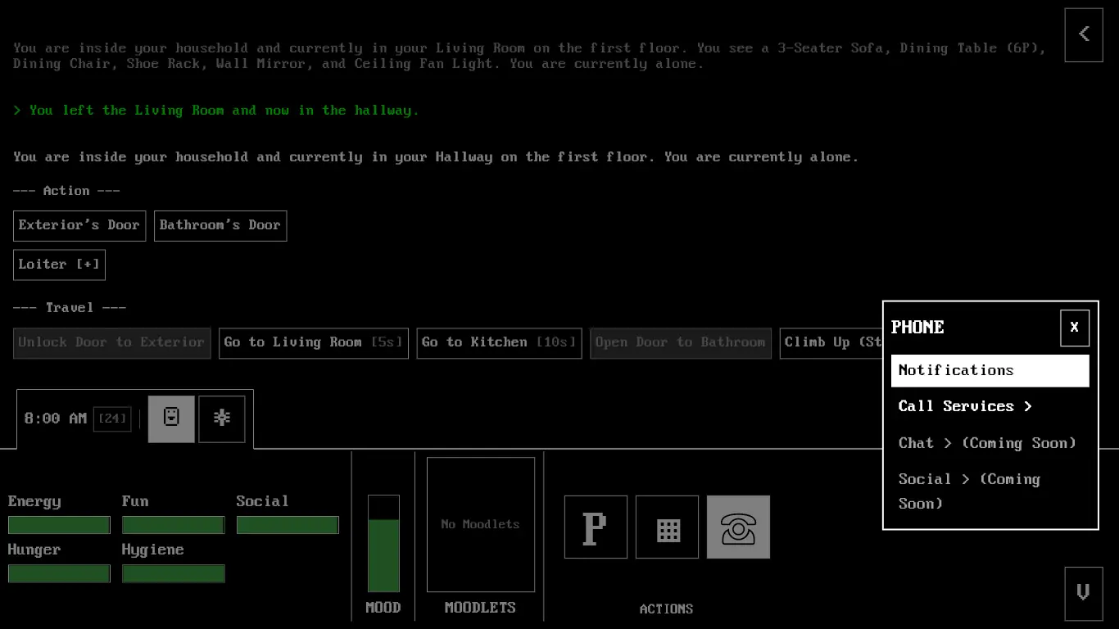The height and width of the screenshot is (629, 1119).
Task: Open the P action icon
Action: (596, 527)
